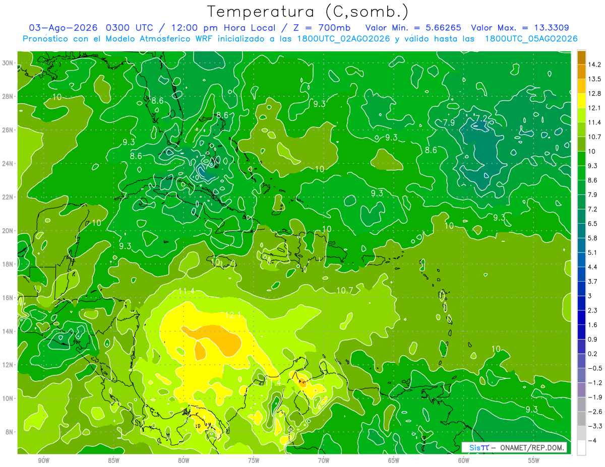Click the "10N" latitude axis label
Screen dimensions: 605x467
point(9,398)
